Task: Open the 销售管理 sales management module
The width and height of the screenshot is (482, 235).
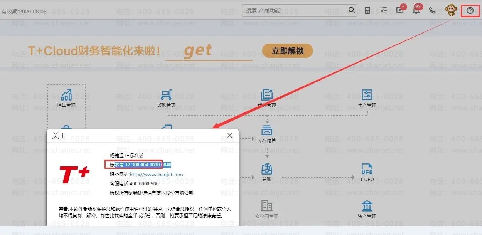Action: point(66,98)
